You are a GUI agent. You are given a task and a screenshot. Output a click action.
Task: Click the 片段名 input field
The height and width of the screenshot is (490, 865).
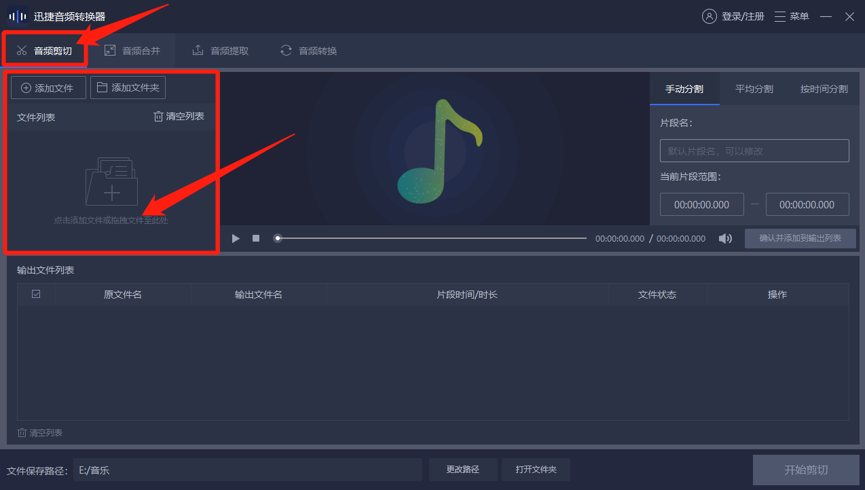[754, 151]
